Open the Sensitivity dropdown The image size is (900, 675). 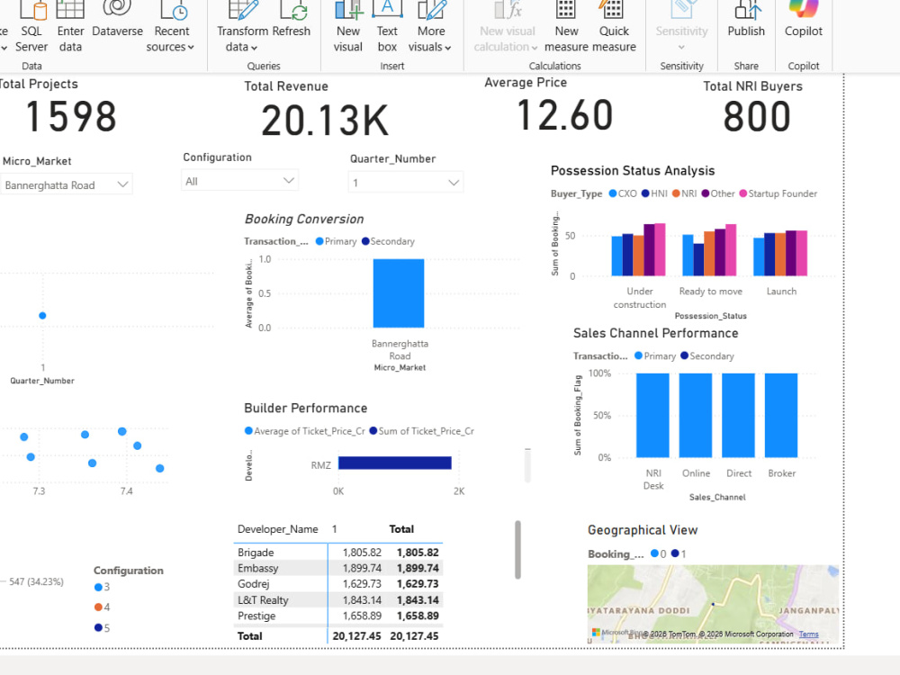[681, 27]
